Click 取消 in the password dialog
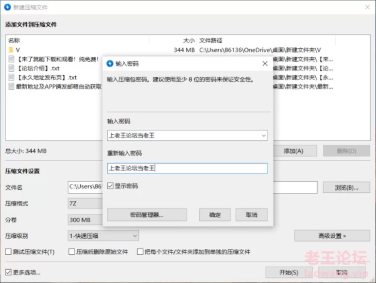376x283 pixels. 251,215
